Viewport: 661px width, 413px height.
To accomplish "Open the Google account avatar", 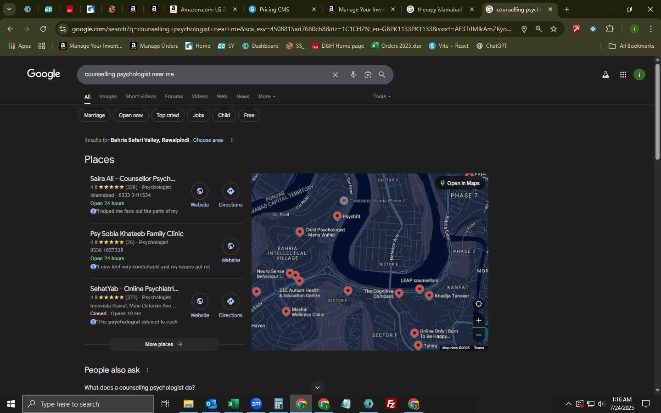I will (x=639, y=75).
